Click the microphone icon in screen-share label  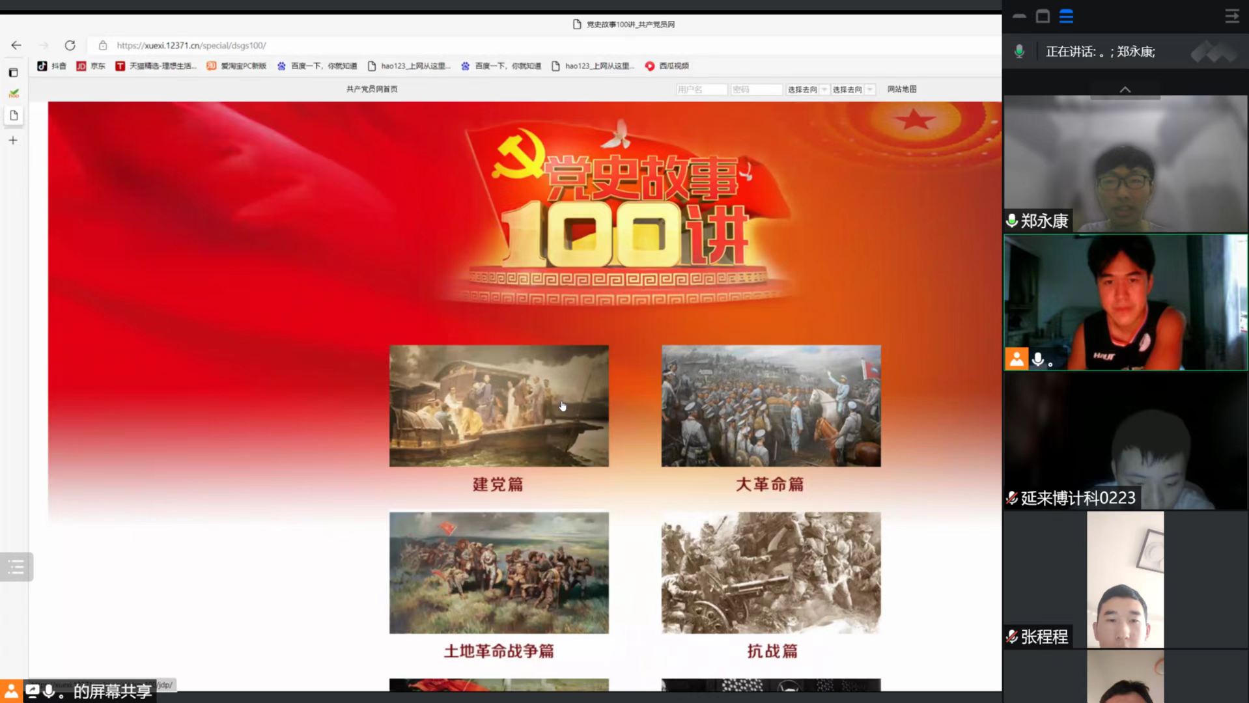[x=49, y=691]
